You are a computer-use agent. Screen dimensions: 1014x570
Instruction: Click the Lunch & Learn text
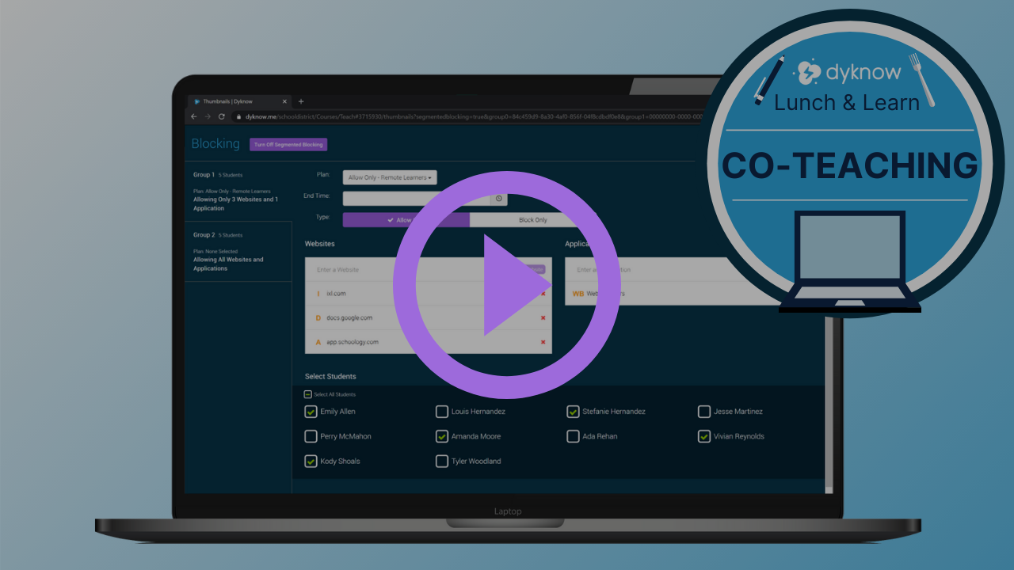point(847,103)
